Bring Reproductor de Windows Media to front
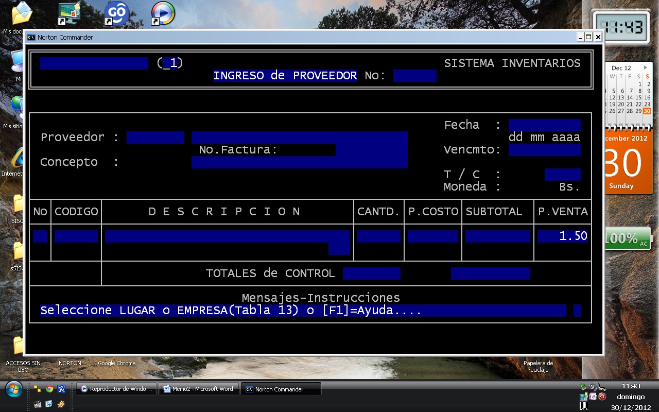659x412 pixels. (115, 389)
